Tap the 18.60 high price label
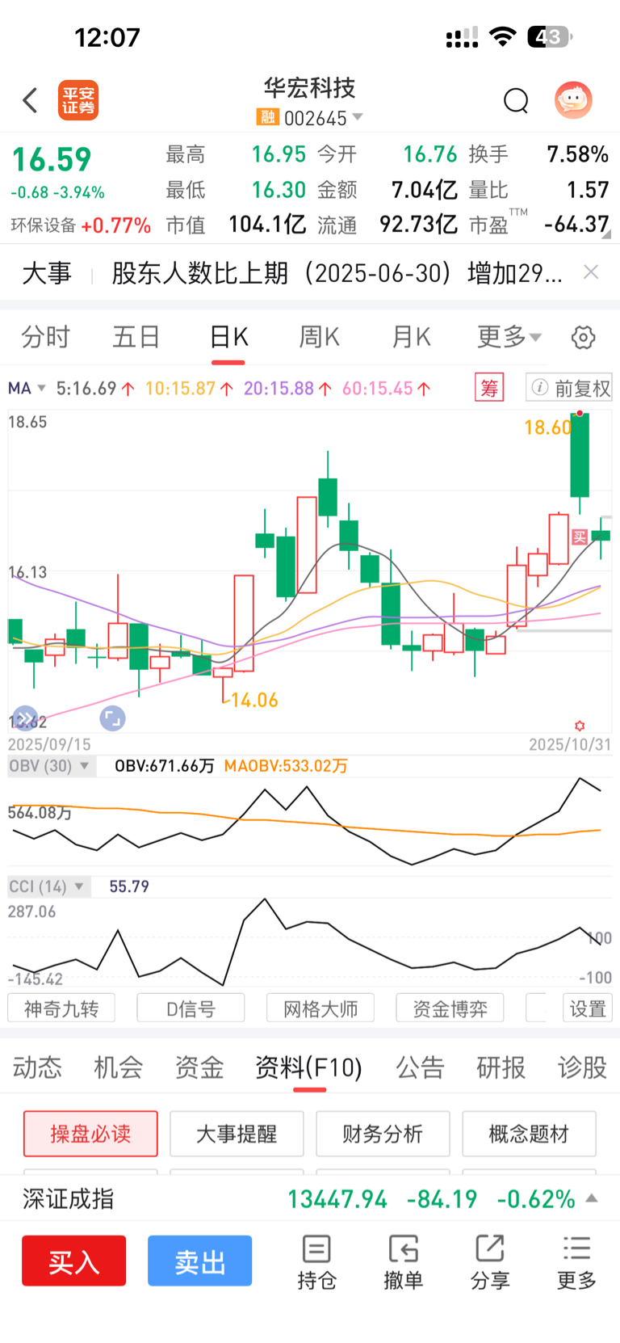This screenshot has width=620, height=1343. click(x=548, y=427)
